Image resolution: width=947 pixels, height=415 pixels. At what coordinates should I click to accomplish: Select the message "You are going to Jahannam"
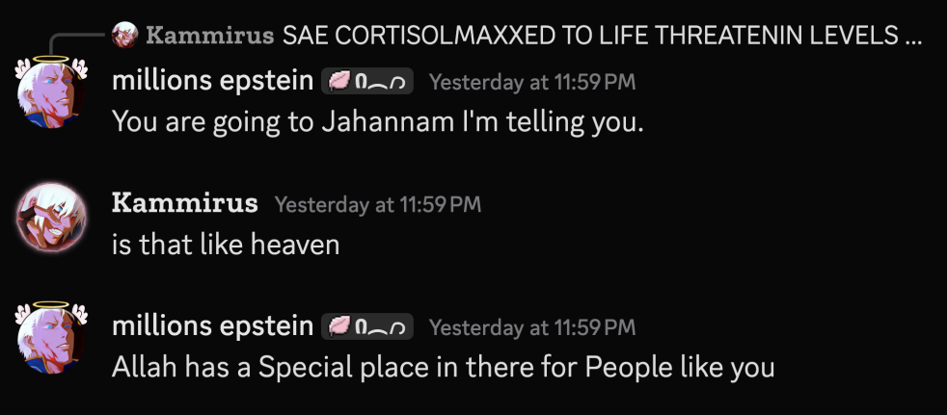[377, 122]
